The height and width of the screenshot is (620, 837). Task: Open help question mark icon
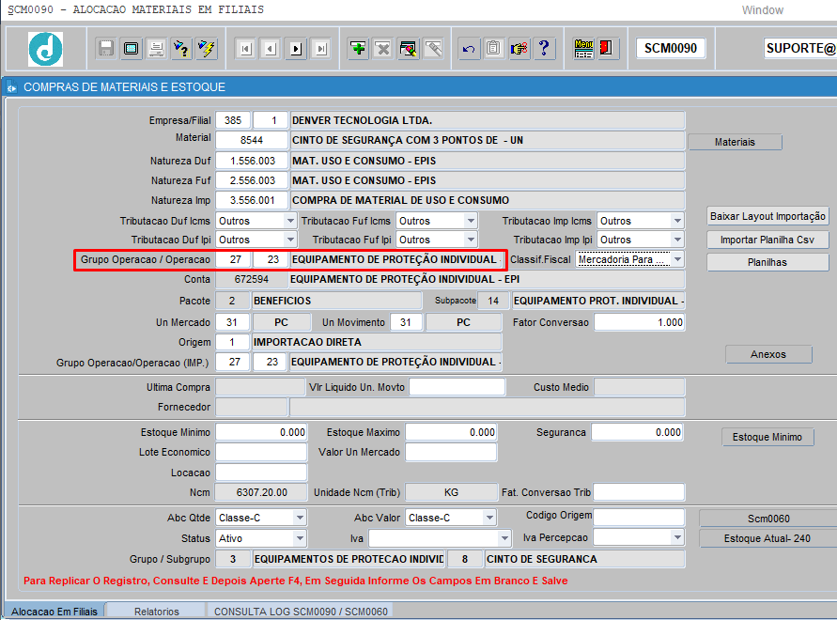544,49
